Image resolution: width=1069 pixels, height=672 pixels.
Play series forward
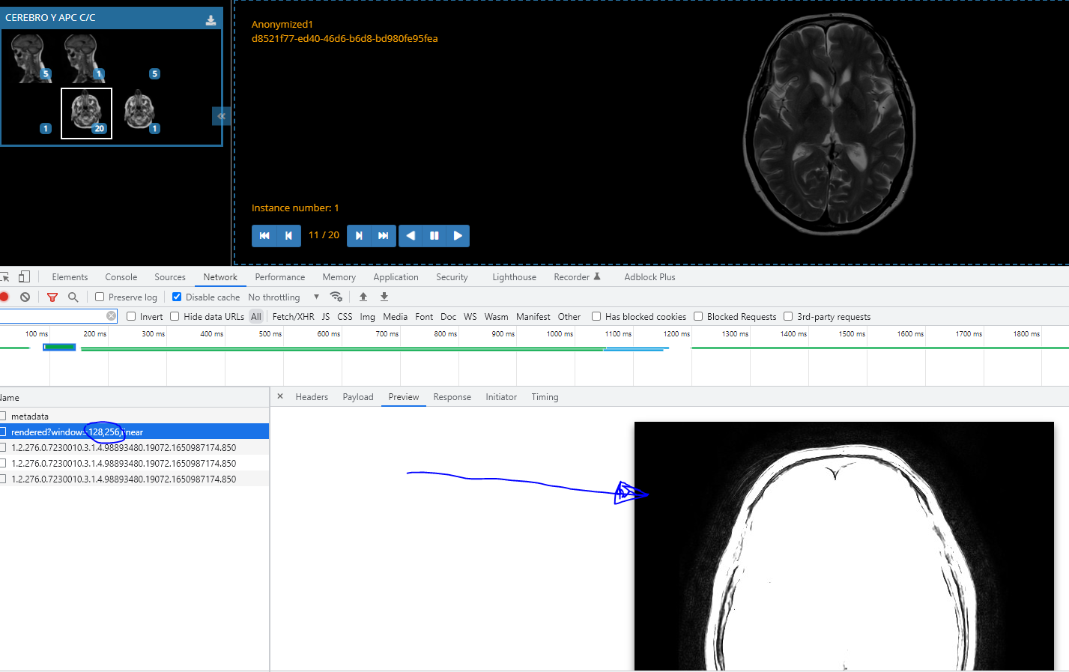[458, 235]
